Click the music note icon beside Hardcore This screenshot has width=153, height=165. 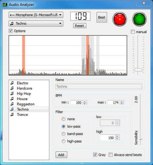click(12, 88)
